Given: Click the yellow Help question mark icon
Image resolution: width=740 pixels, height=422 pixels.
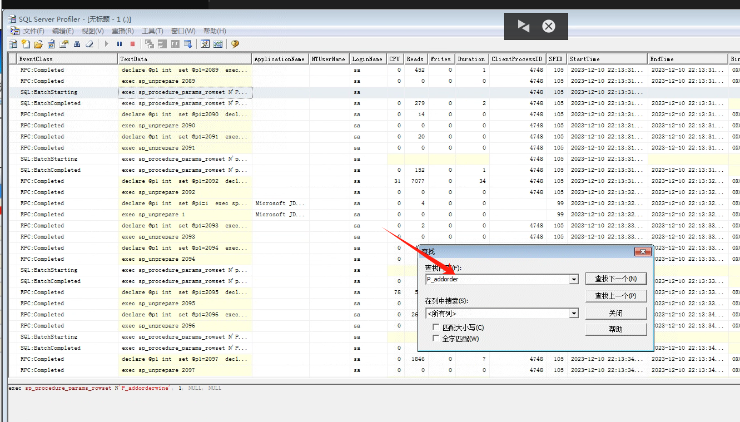Looking at the screenshot, I should (x=235, y=44).
